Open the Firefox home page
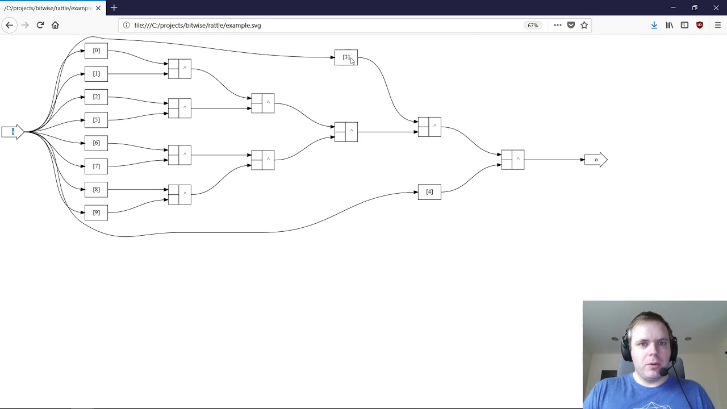 55,25
